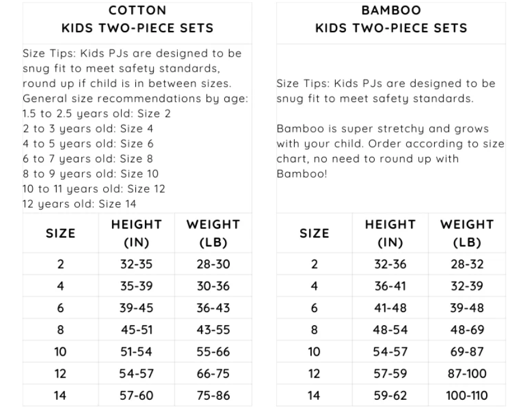This screenshot has width=513, height=407.
Task: Select Cotton height cell 39-45
Action: click(x=137, y=309)
